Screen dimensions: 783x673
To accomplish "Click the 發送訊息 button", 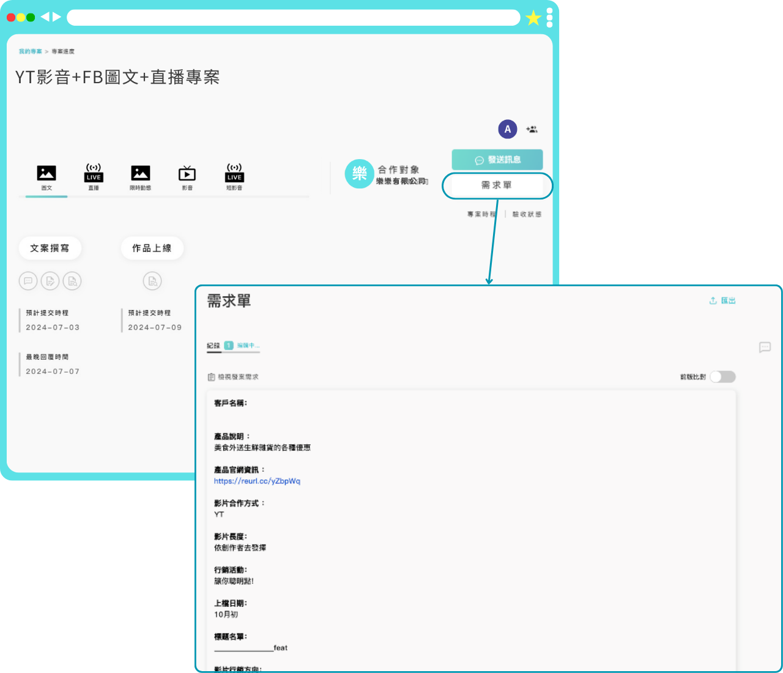I will click(x=497, y=160).
